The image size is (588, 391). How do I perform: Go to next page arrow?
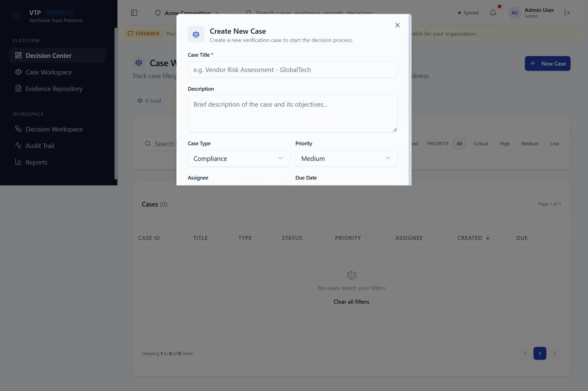pyautogui.click(x=555, y=353)
